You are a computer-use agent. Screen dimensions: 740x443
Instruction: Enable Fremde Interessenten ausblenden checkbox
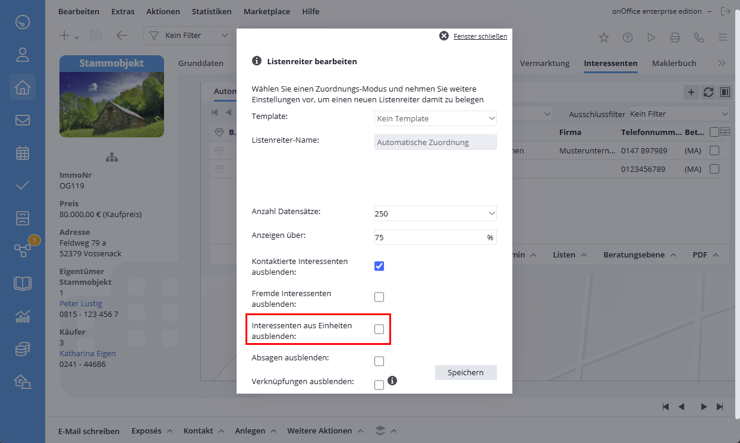click(379, 297)
